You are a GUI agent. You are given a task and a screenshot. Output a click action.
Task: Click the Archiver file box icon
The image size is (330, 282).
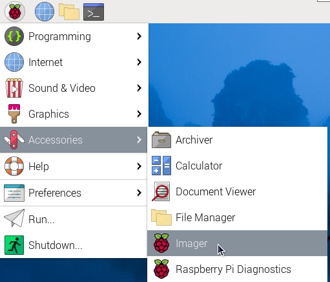[x=161, y=140]
